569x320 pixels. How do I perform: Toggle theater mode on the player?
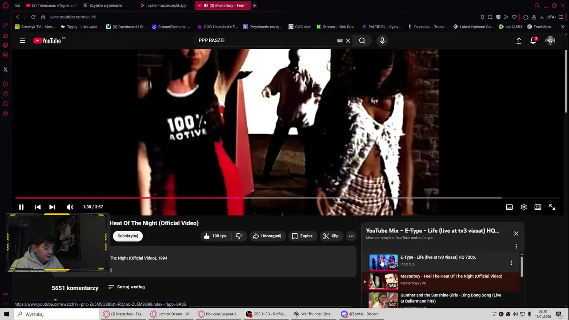point(538,207)
